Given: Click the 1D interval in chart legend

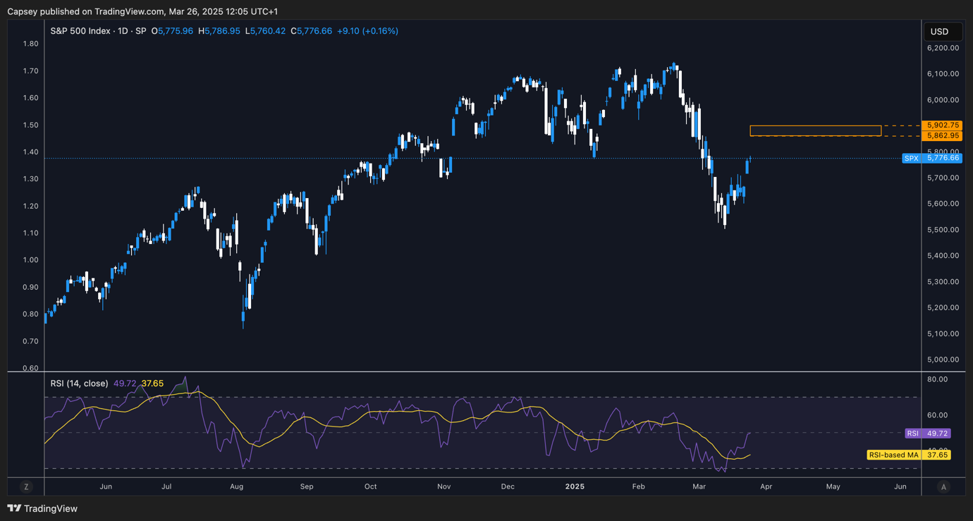Looking at the screenshot, I should 122,31.
